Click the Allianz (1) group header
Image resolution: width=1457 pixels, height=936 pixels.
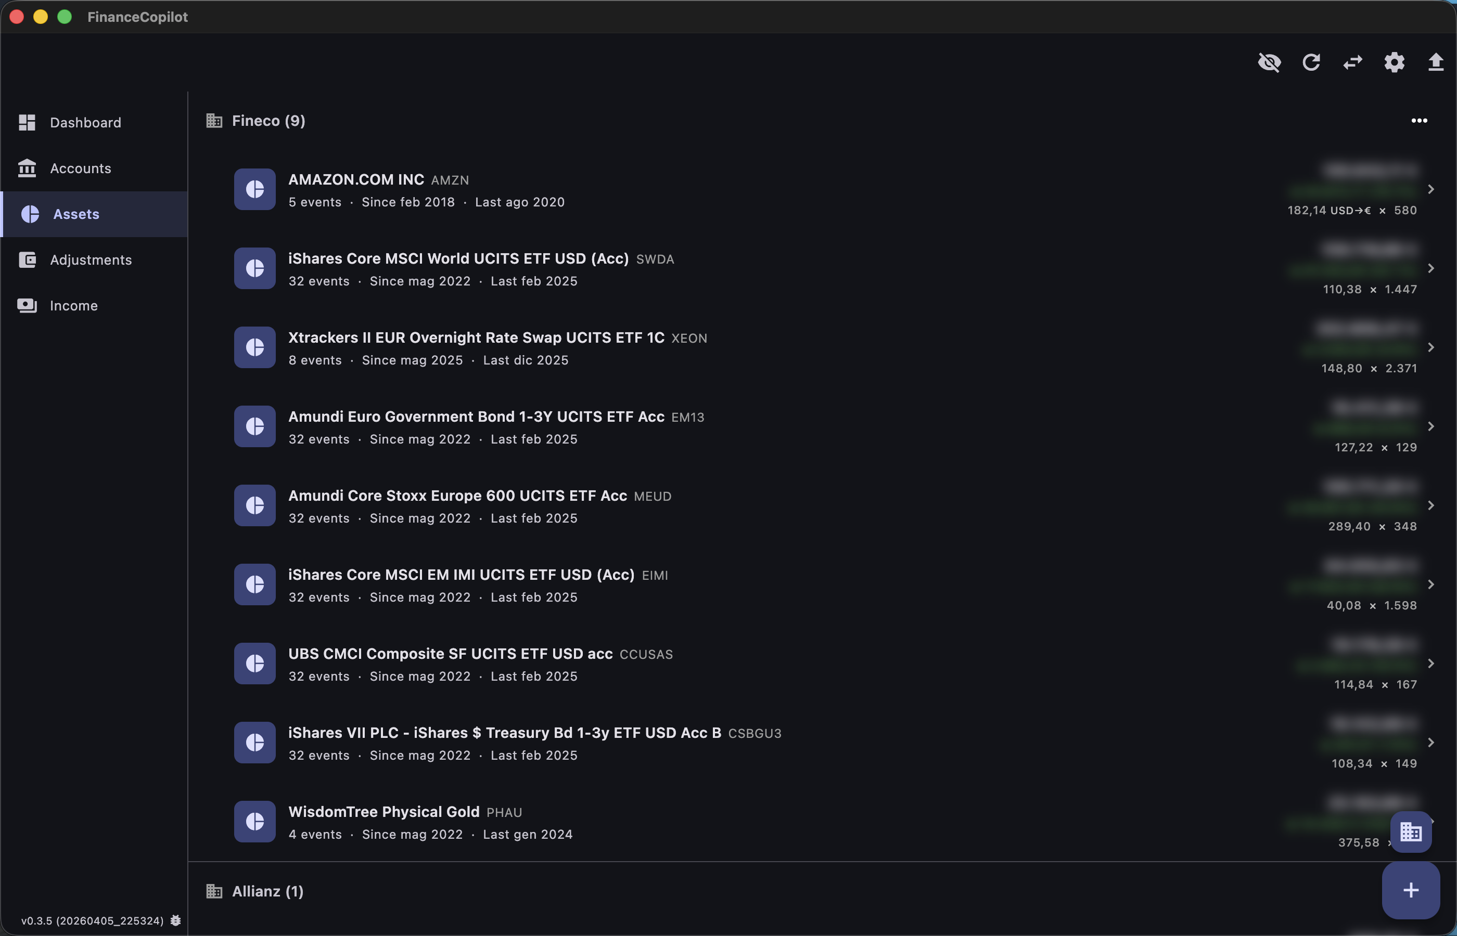(x=267, y=891)
